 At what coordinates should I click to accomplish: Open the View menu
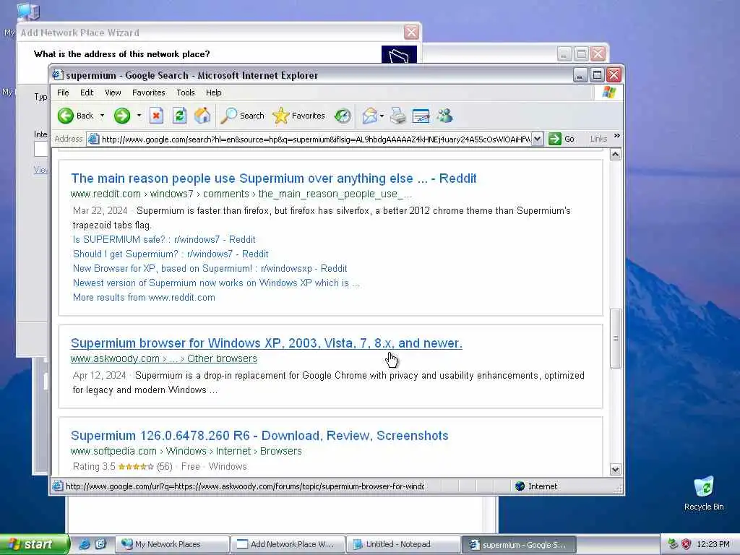(x=113, y=92)
